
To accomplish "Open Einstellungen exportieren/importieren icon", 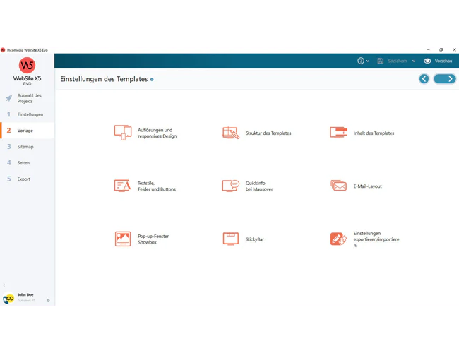I will pos(339,239).
